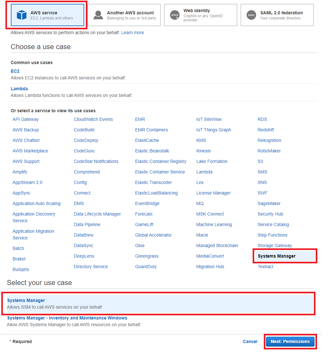Choose Config service

pos(80,183)
